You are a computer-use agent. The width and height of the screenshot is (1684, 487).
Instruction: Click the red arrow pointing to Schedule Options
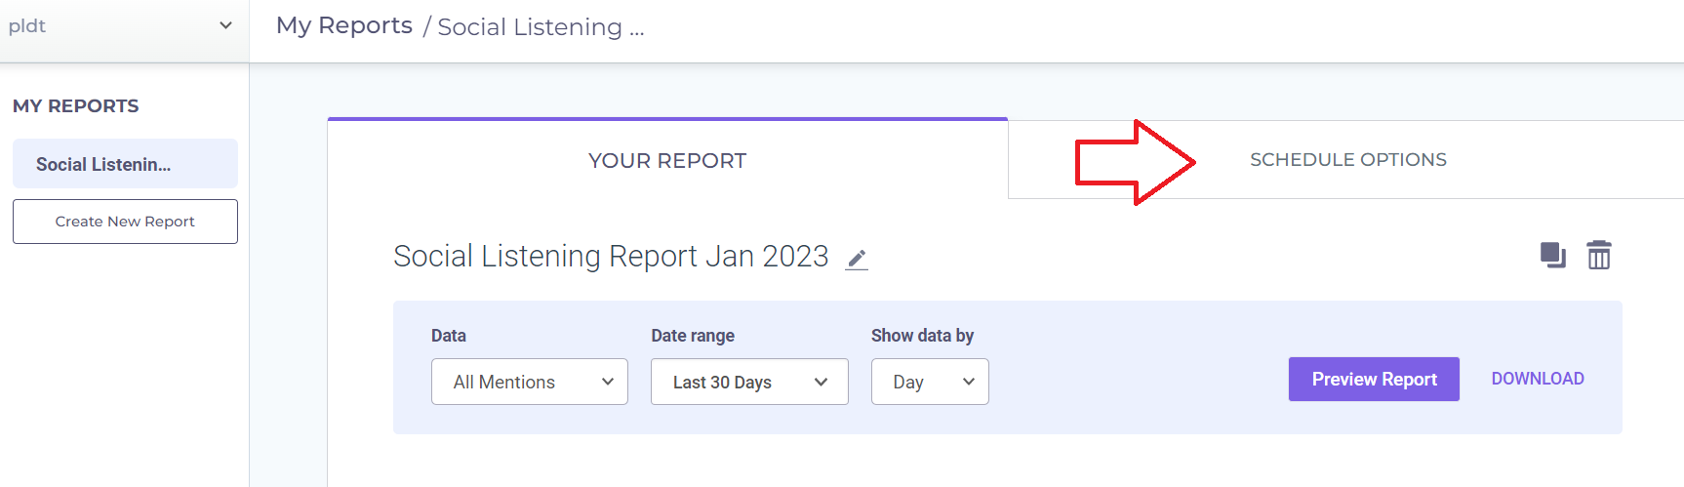click(1135, 162)
